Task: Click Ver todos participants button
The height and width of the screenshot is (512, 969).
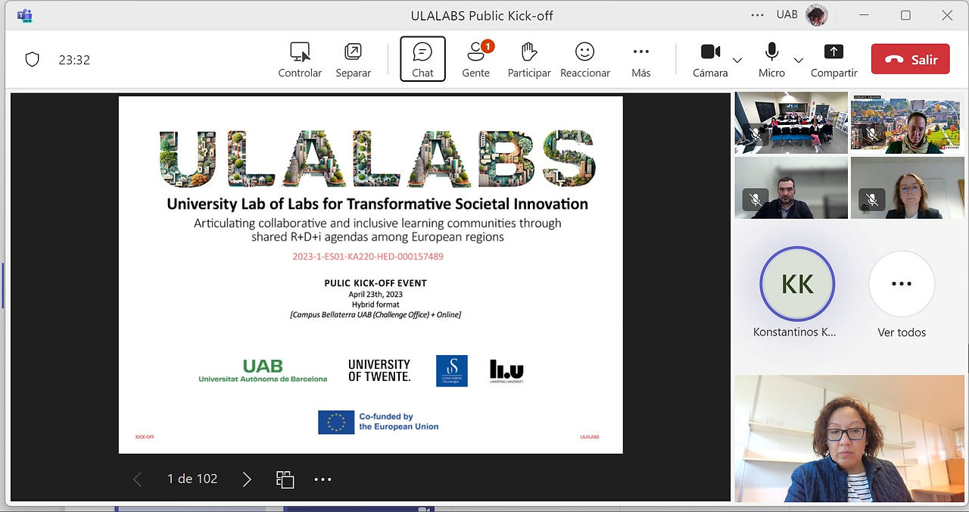Action: 902,295
